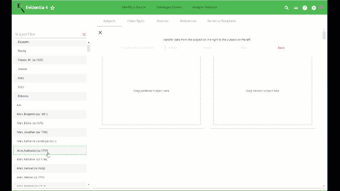
Task: Click main panel scrollbar thumb
Action: (324, 35)
